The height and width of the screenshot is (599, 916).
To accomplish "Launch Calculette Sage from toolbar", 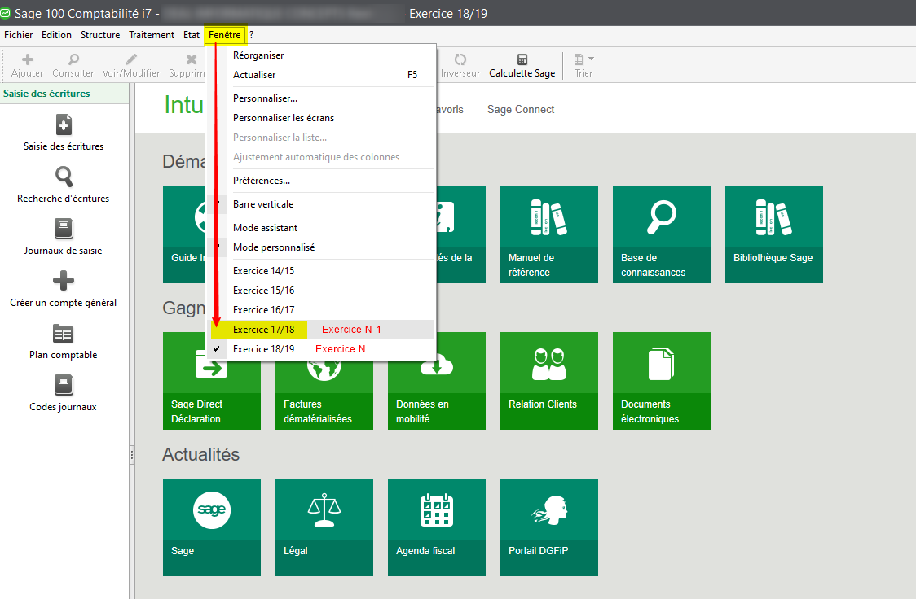I will tap(522, 65).
